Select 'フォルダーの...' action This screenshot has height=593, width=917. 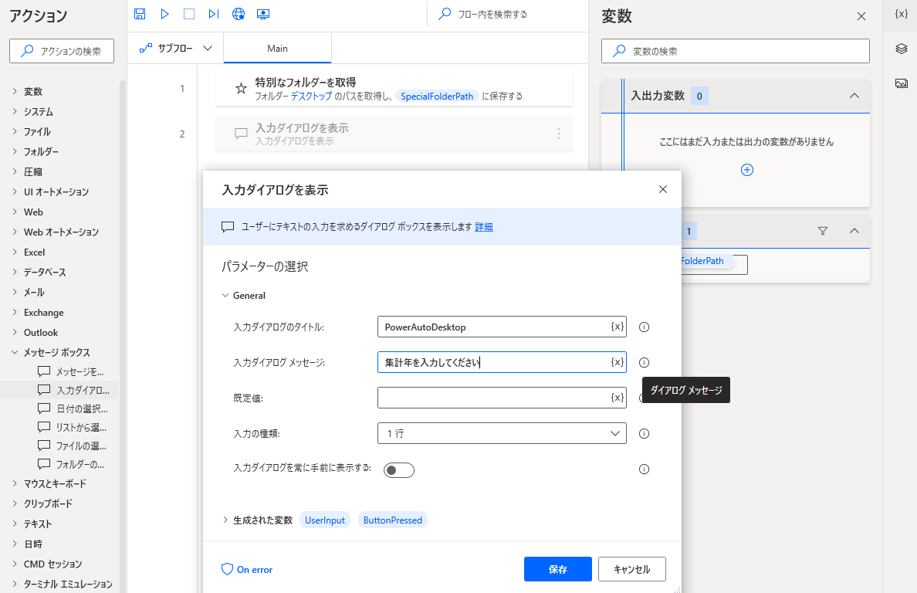71,464
